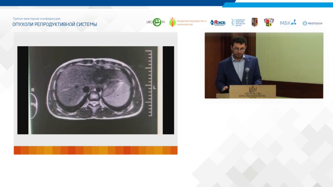Click the coat of arms emblem with bear
This screenshot has height=187, width=333.
(269, 22)
